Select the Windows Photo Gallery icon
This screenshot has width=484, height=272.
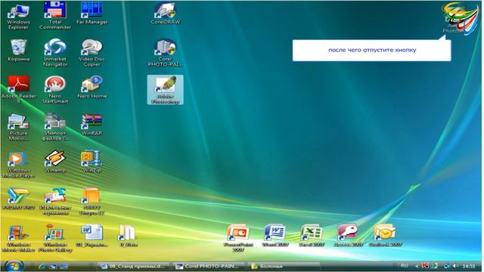[55, 238]
